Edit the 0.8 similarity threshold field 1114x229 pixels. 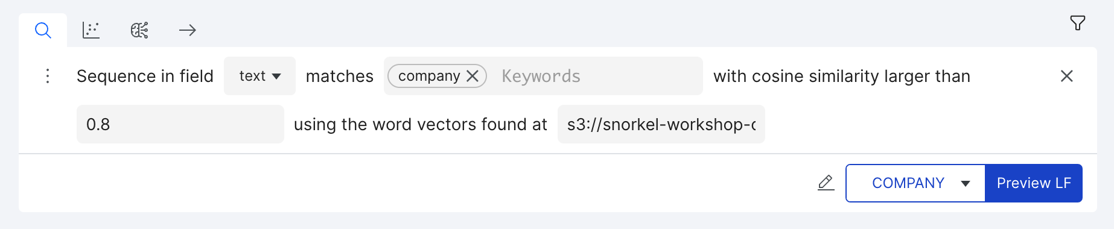click(180, 124)
